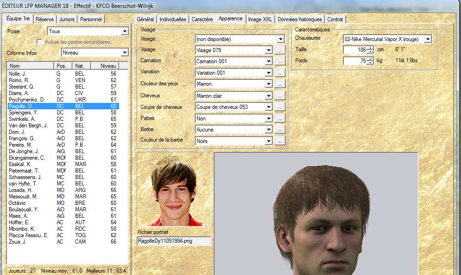This screenshot has width=461, height=275.
Task: Select the Personnel tab
Action: click(x=91, y=19)
